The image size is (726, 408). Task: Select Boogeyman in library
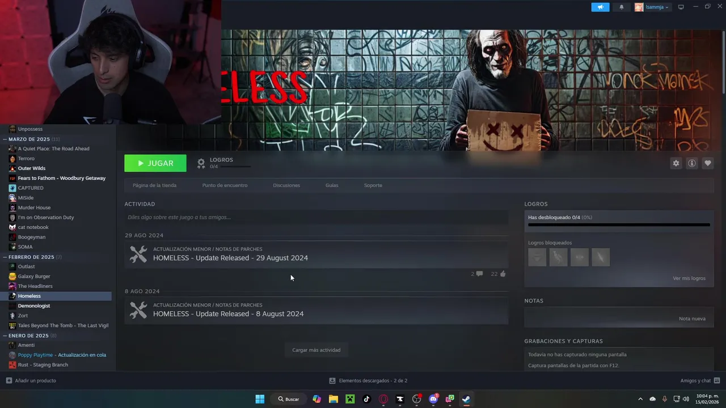[31, 237]
